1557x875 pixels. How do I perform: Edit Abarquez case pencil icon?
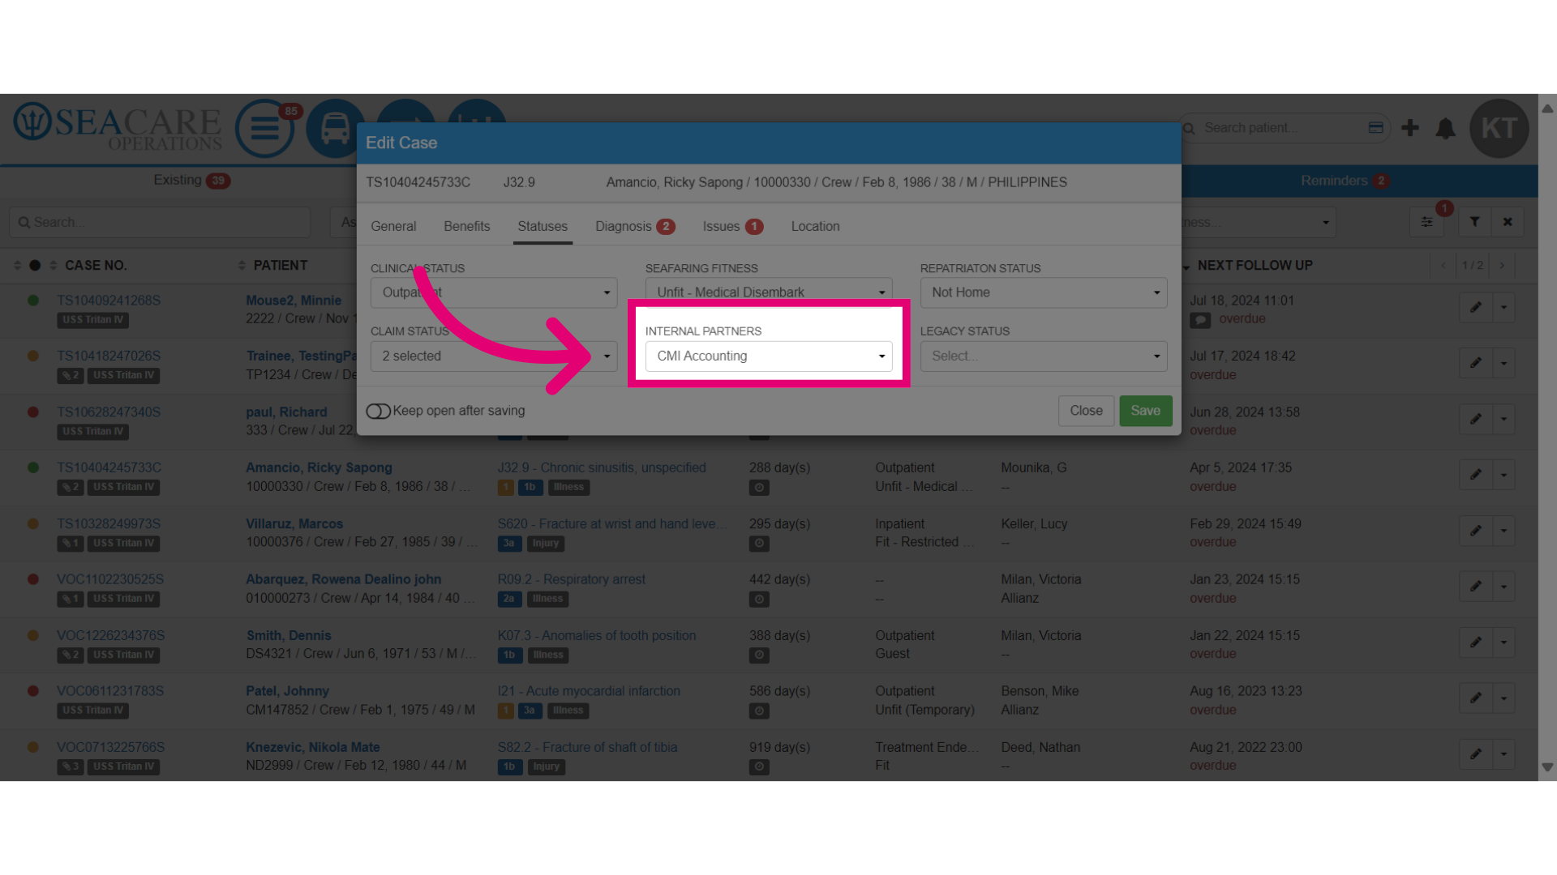tap(1476, 587)
